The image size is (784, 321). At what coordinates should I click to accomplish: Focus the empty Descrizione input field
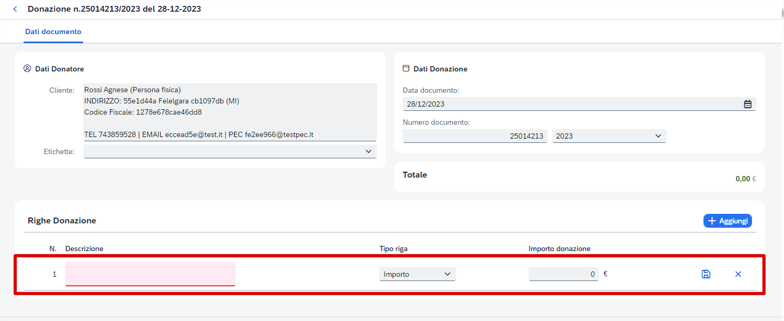150,274
